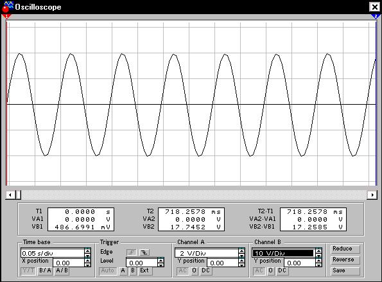This screenshot has height=282, width=382.
Task: Select the rising edge trigger icon
Action: pos(132,252)
